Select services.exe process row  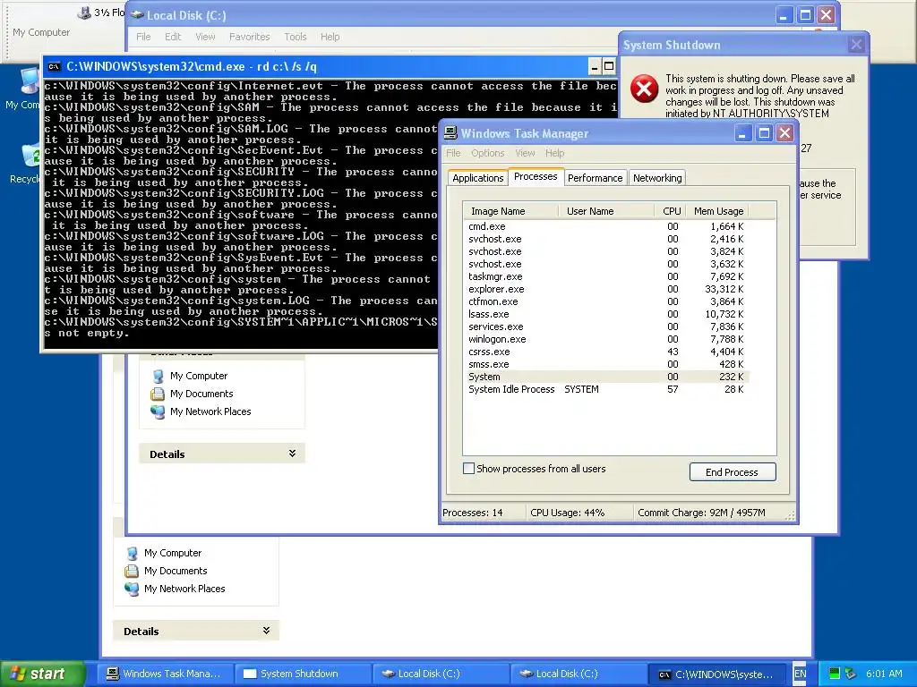[606, 327]
